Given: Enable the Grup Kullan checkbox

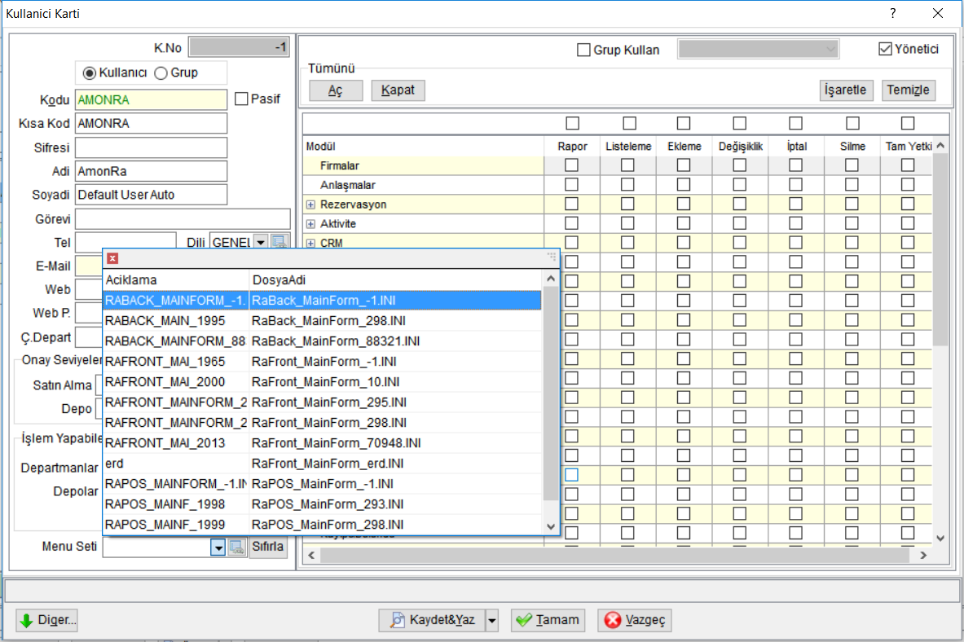Looking at the screenshot, I should 584,50.
